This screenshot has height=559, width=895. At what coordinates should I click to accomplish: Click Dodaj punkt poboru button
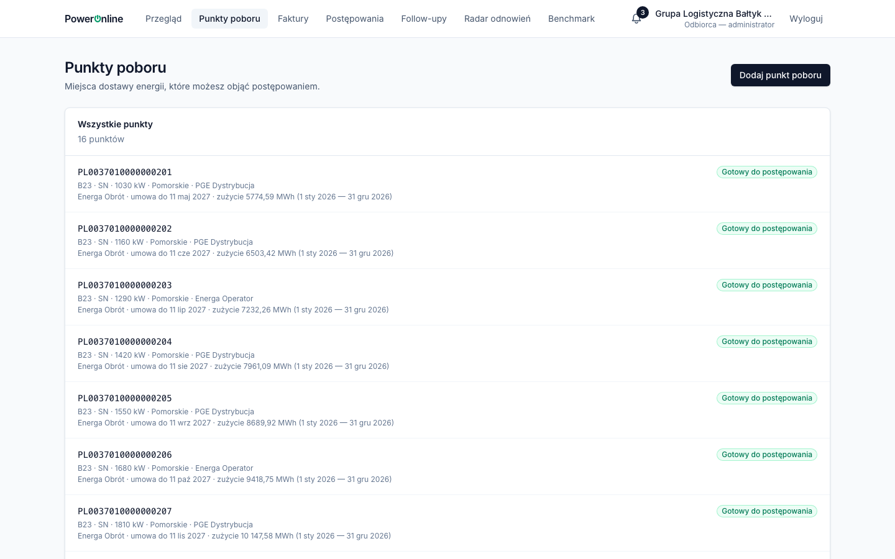pos(781,75)
